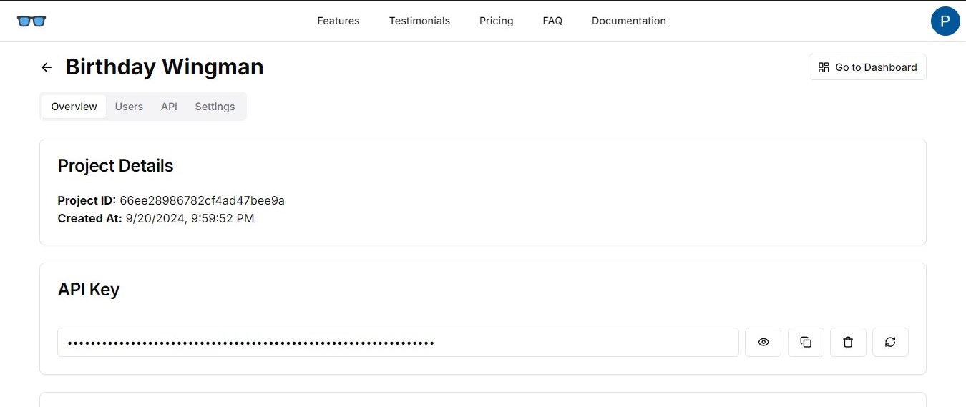Click the Go to Dashboard button
This screenshot has width=966, height=407.
867,67
